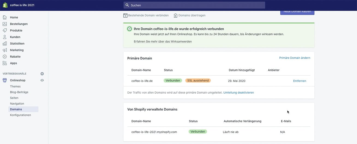Open Apps via the grid icon
This screenshot has width=357, height=144.
5,63
